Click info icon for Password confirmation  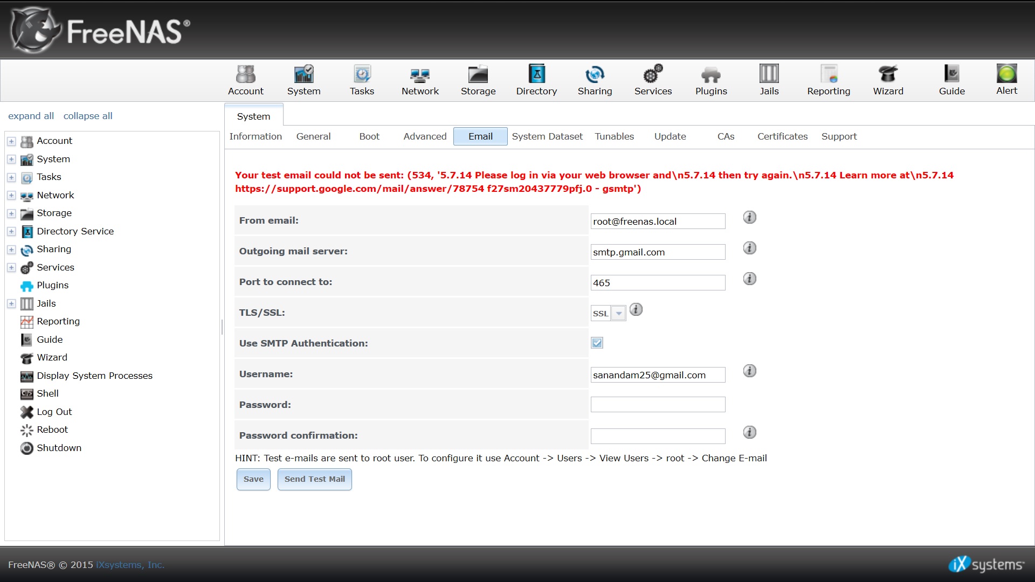(749, 432)
